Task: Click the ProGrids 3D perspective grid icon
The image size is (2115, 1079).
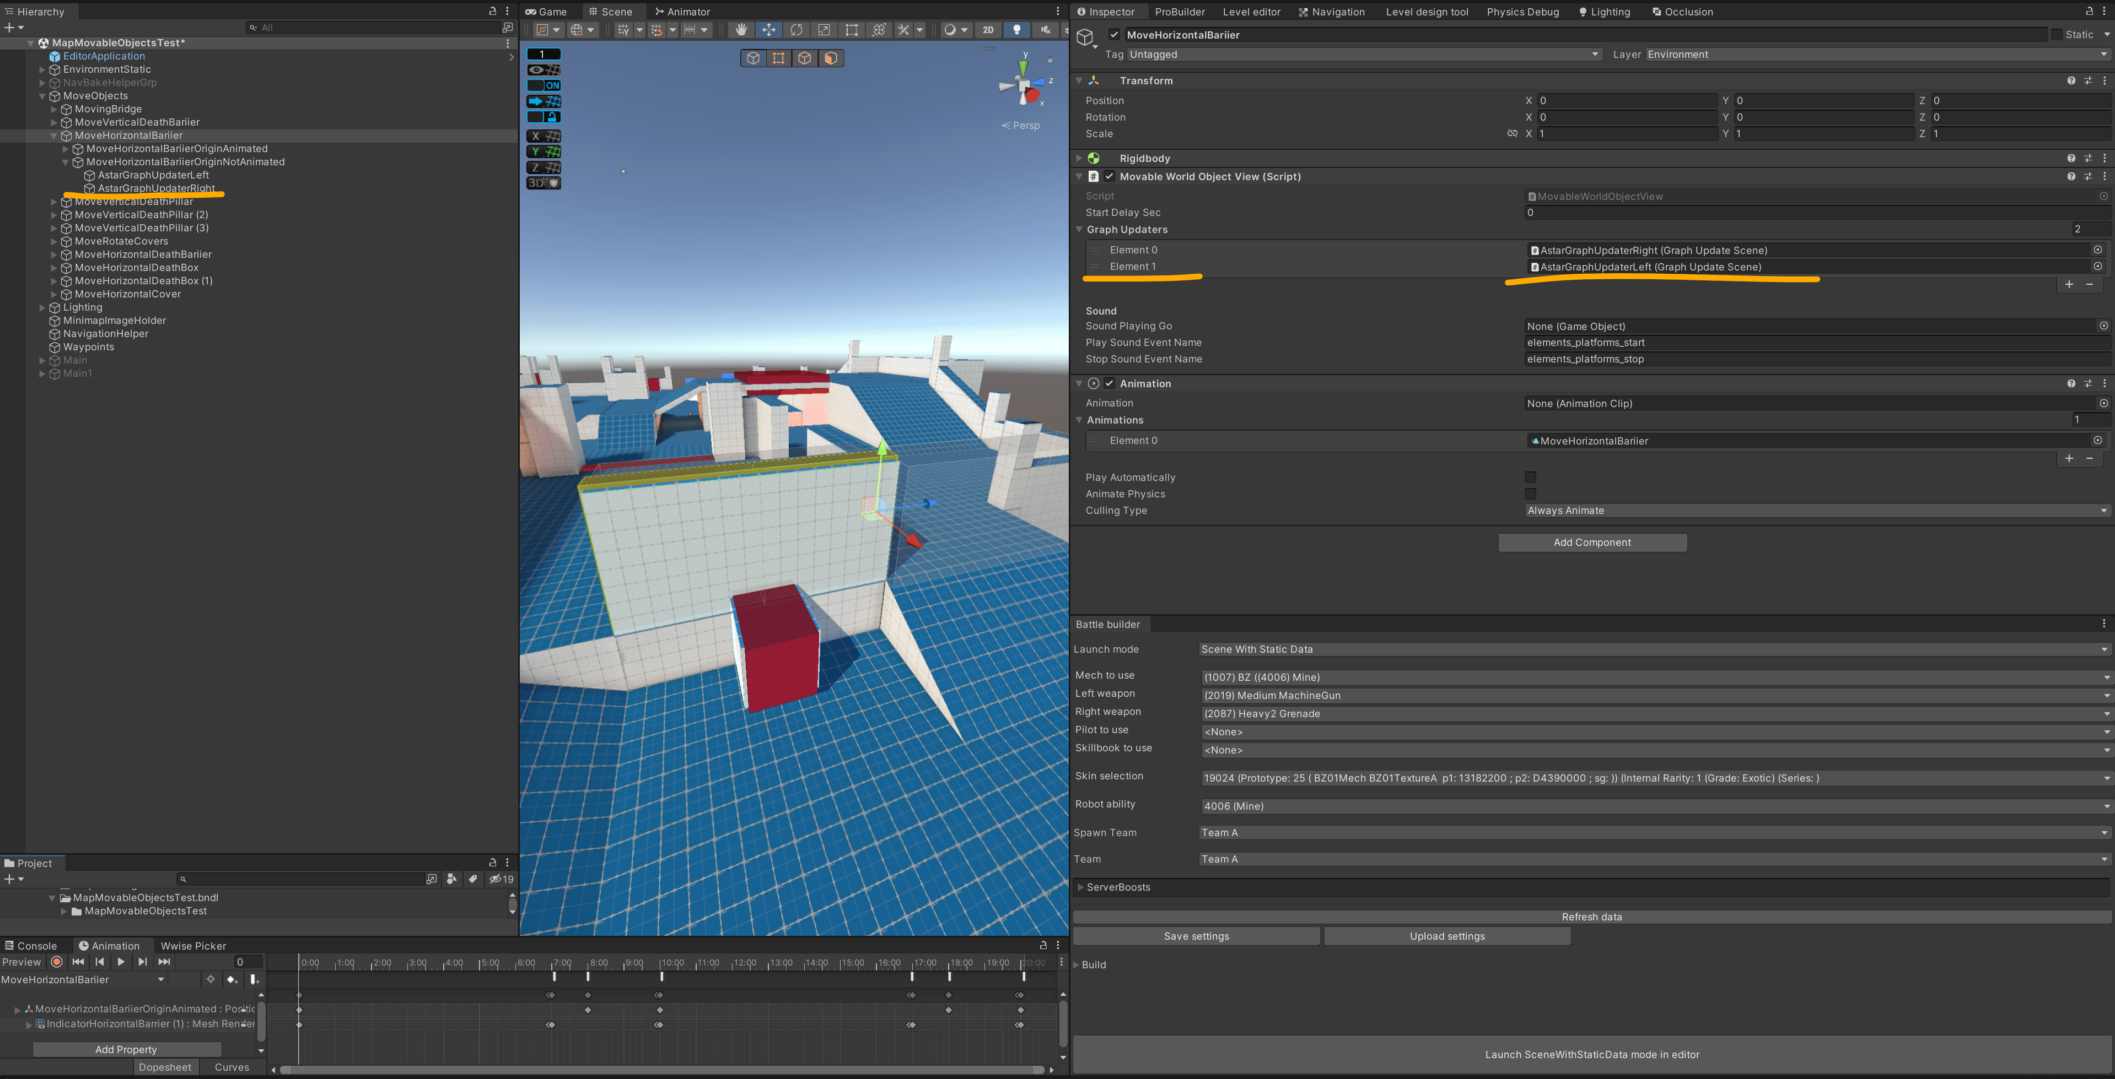Action: click(543, 183)
